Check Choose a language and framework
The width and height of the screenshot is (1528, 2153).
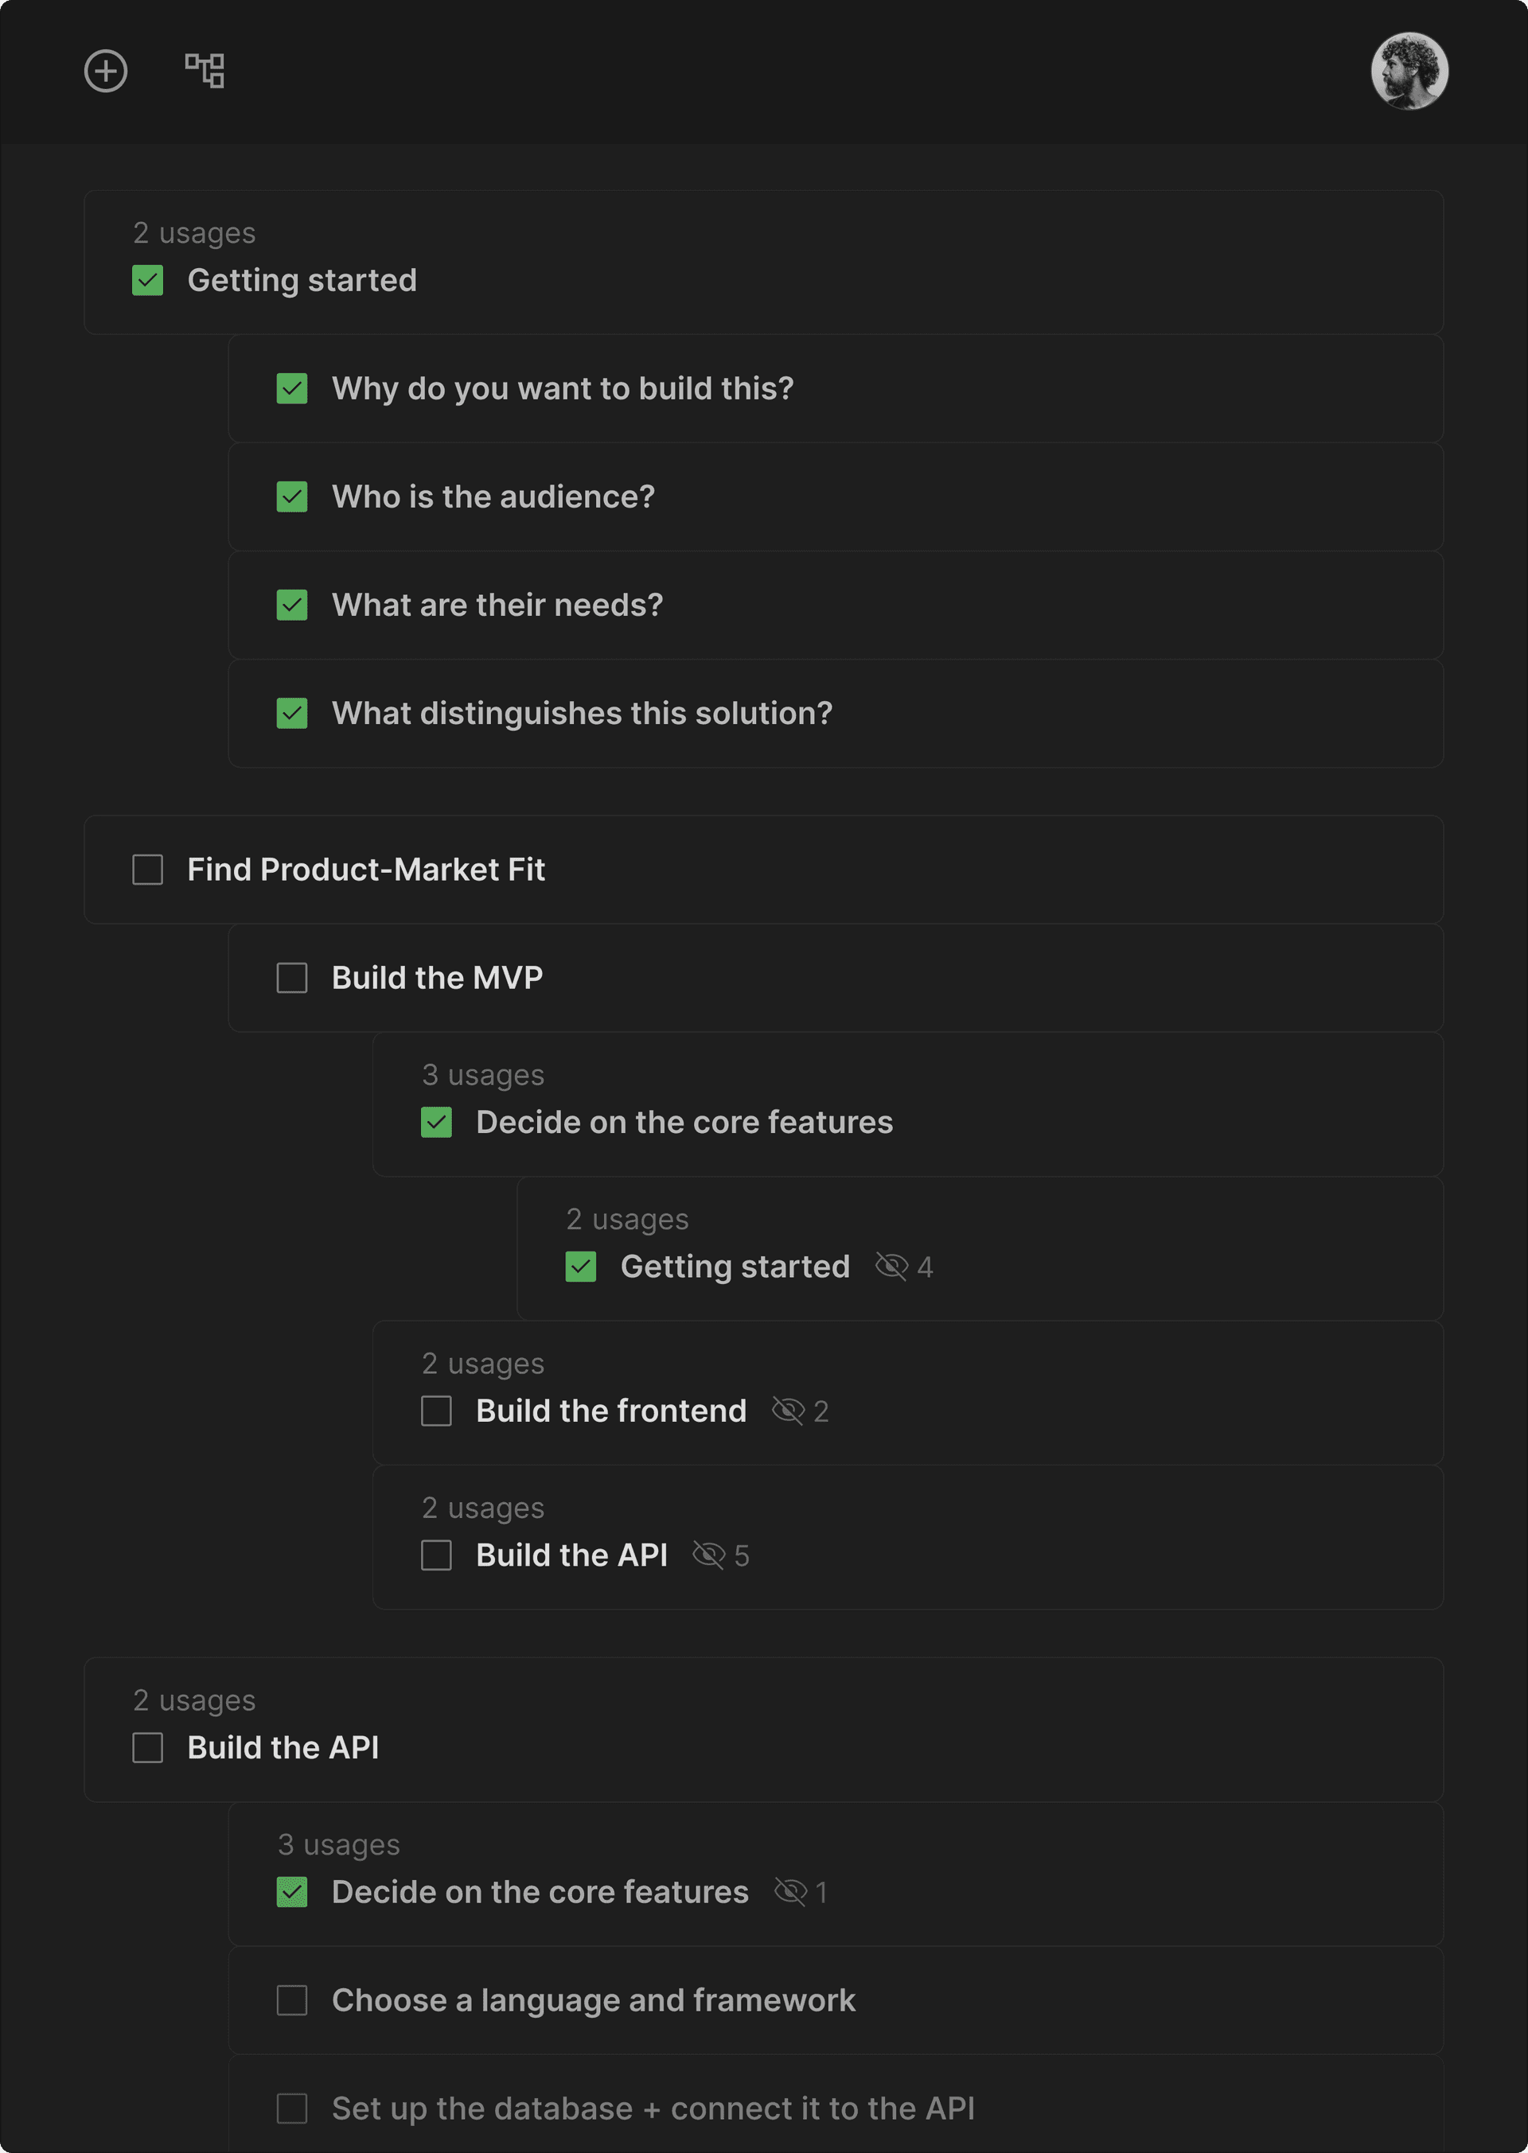(292, 1999)
